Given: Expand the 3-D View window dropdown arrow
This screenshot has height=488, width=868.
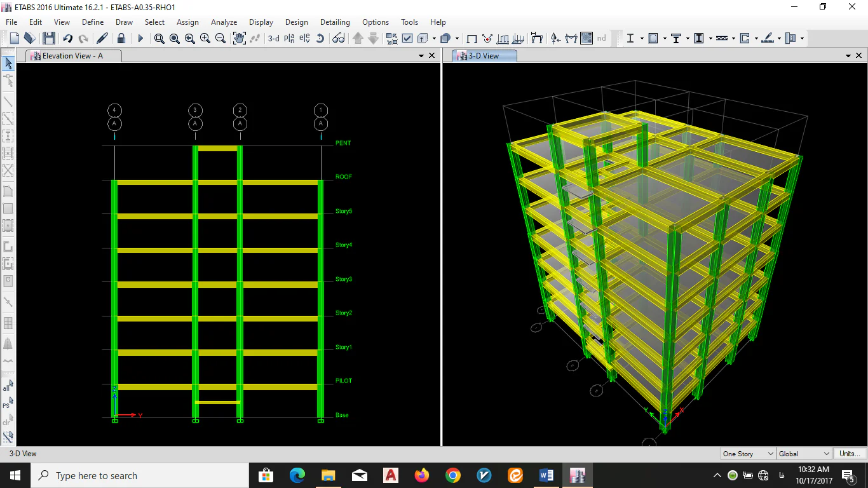Looking at the screenshot, I should (848, 56).
